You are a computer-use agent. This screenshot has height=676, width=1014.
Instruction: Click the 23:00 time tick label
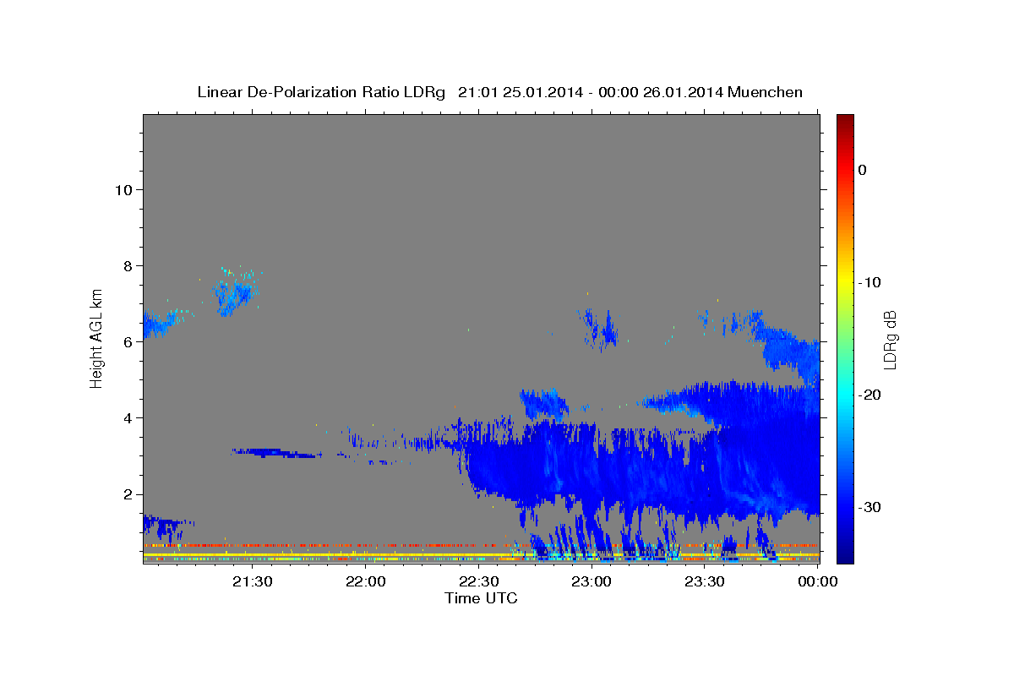pyautogui.click(x=591, y=581)
